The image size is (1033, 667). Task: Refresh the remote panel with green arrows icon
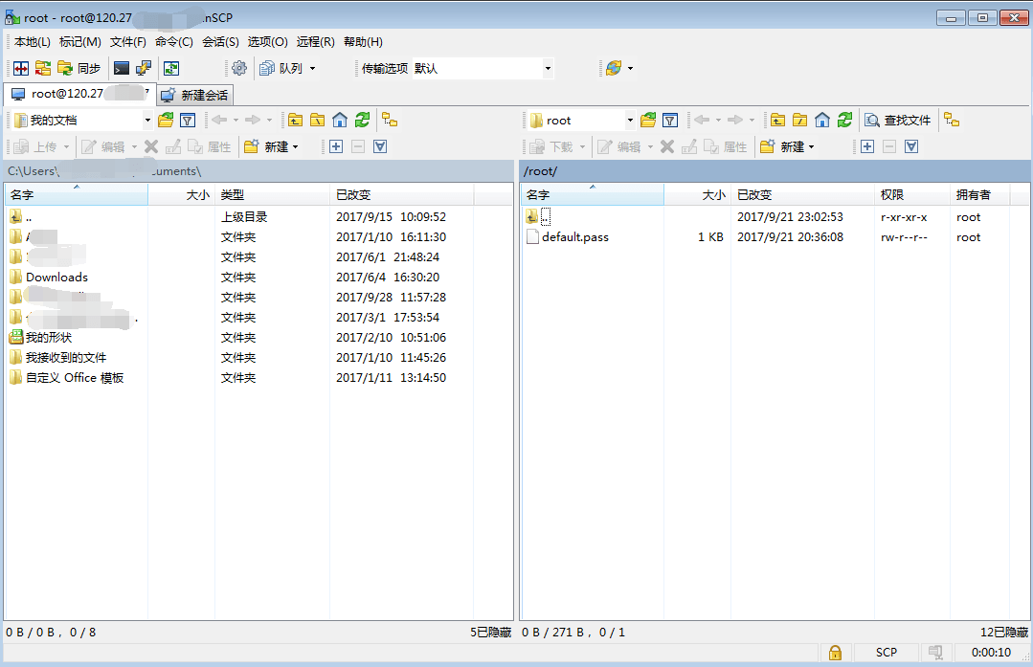pyautogui.click(x=844, y=121)
